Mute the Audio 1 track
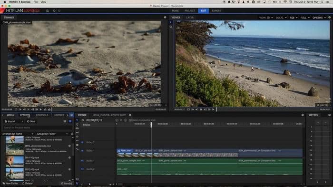Viewport: 333px width, 187px height. 82,161
